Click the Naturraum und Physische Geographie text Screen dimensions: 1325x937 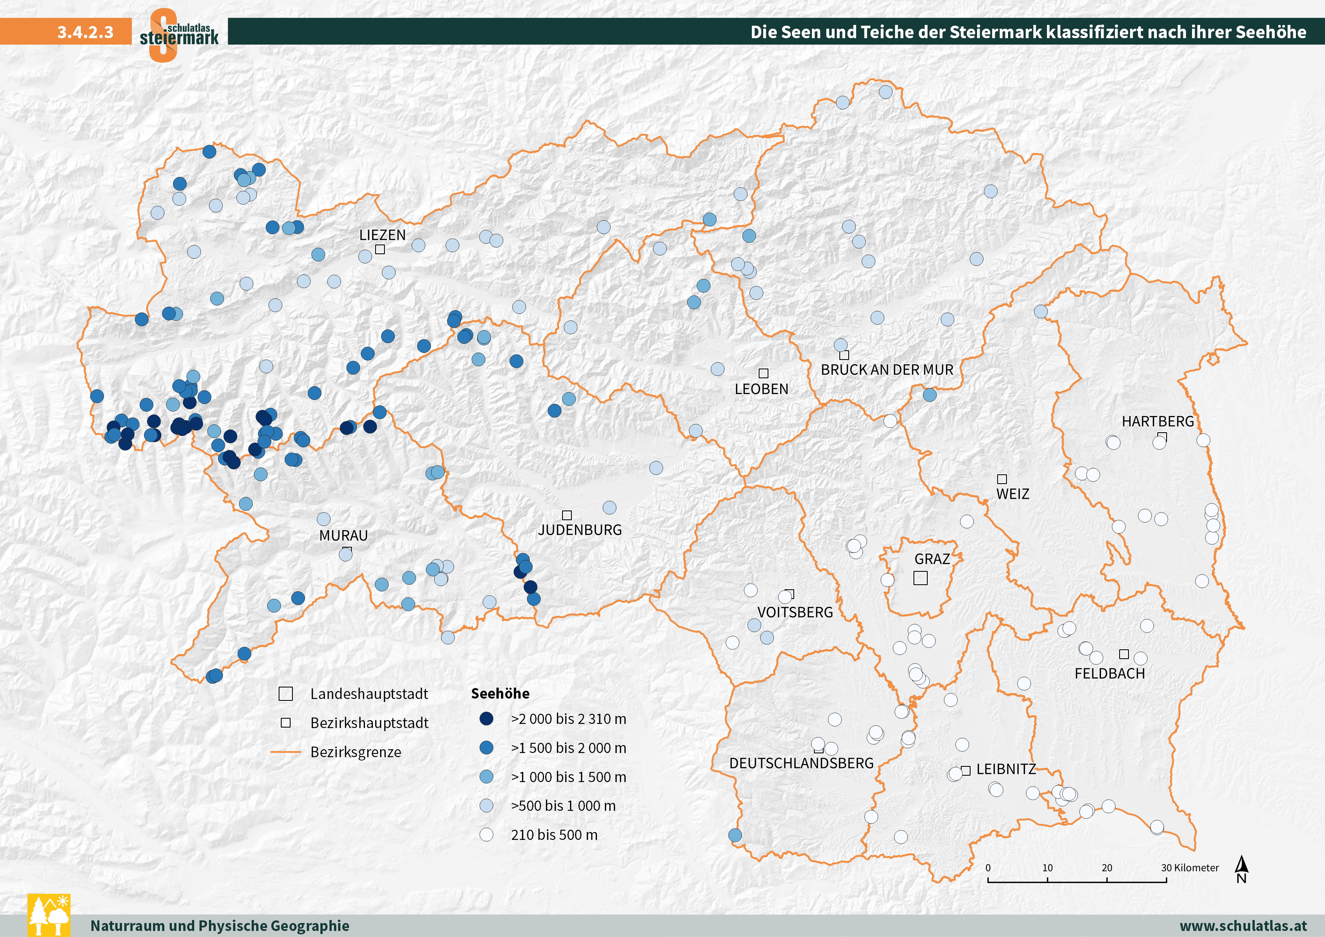220,925
